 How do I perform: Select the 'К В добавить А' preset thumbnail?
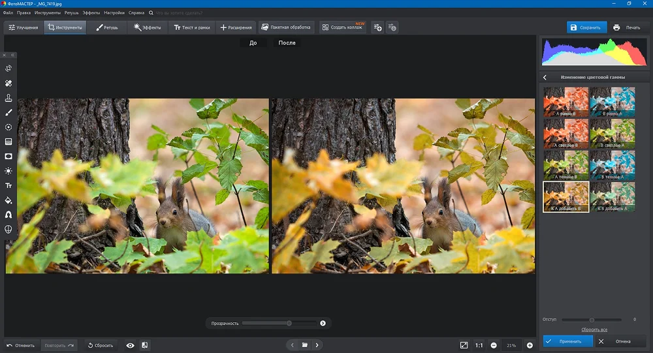[x=613, y=197]
